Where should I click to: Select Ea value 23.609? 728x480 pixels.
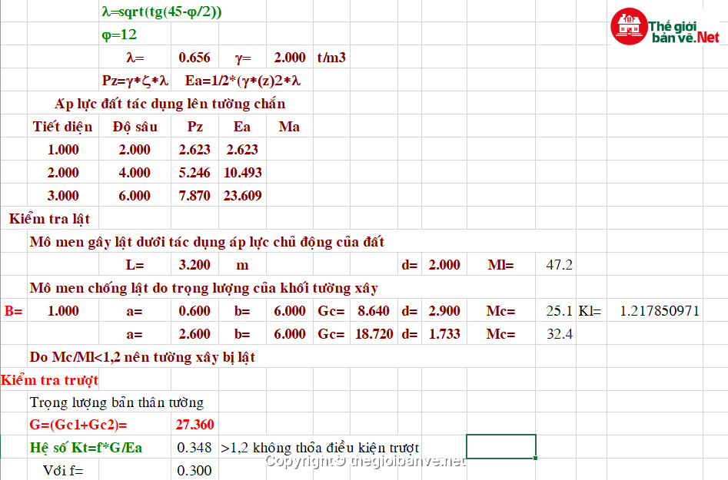[x=243, y=195]
